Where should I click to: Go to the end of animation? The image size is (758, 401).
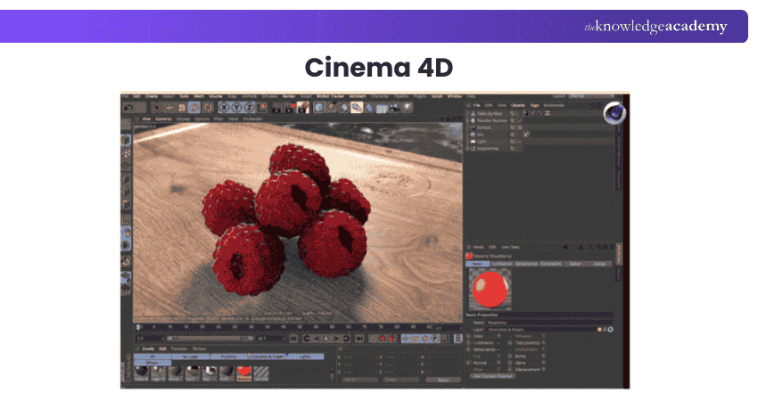(359, 339)
